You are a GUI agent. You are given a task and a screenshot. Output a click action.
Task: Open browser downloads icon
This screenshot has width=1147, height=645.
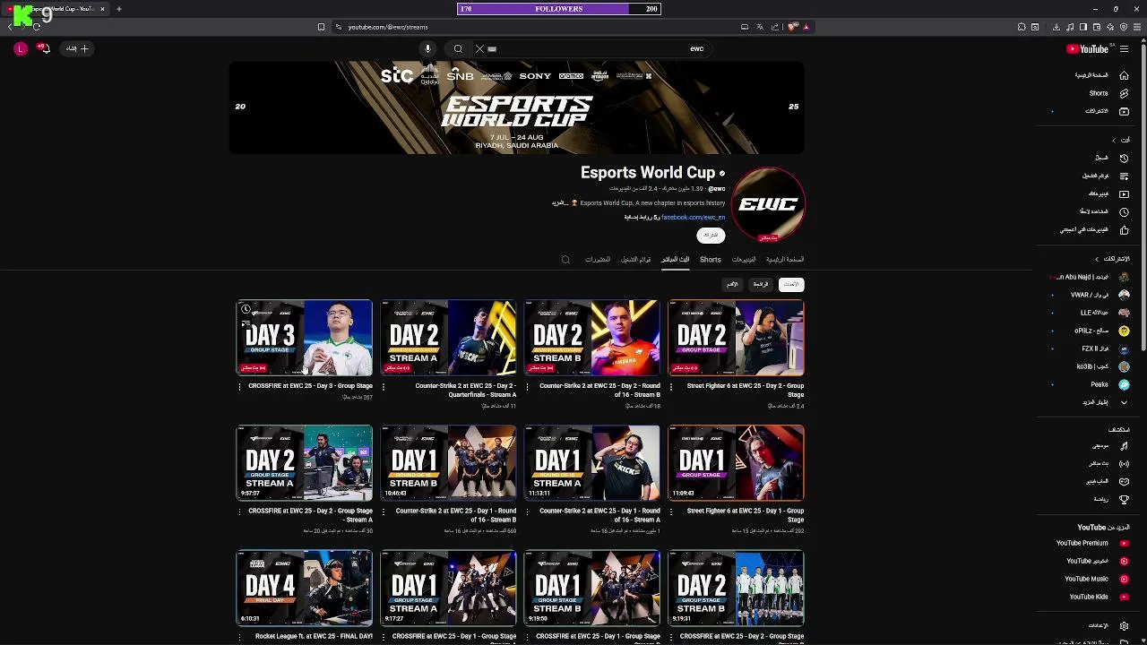(x=1056, y=27)
